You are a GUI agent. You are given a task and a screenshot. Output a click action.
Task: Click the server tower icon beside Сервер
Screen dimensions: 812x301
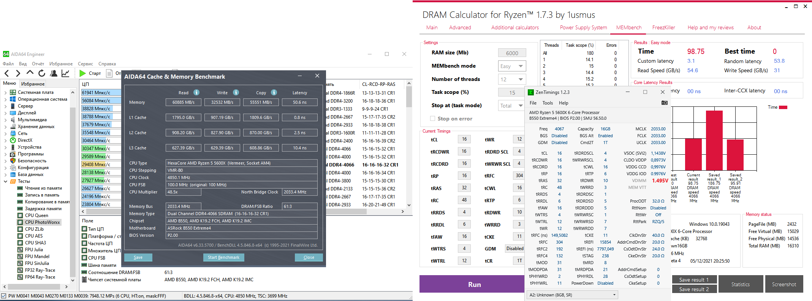13,106
